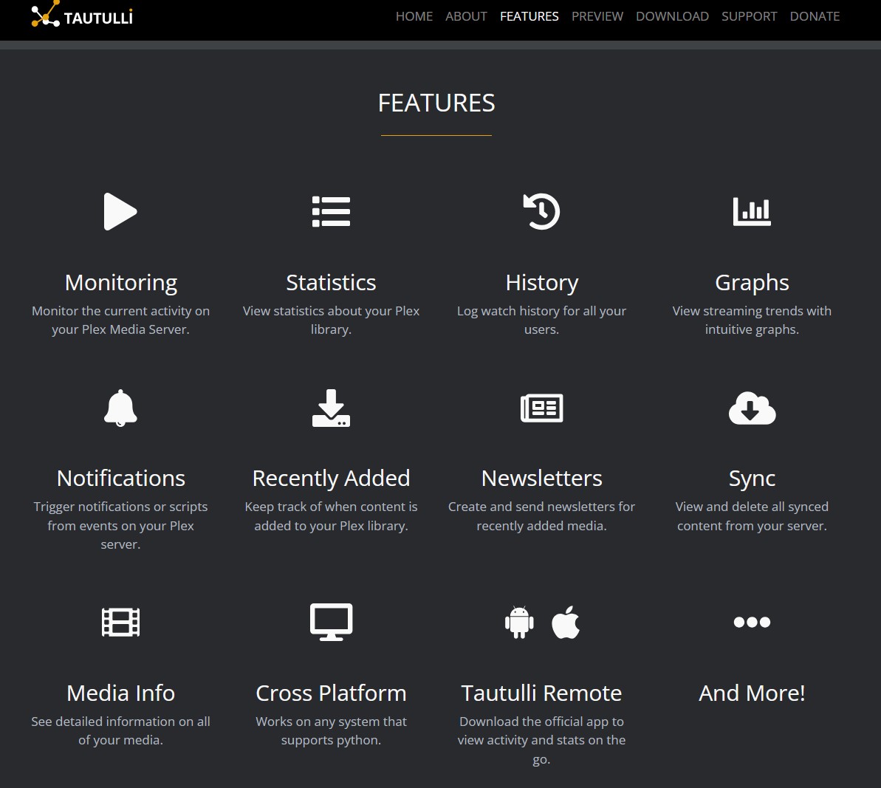Screen dimensions: 881x788
Task: Click the Tautulli logo icon
Action: pos(45,14)
